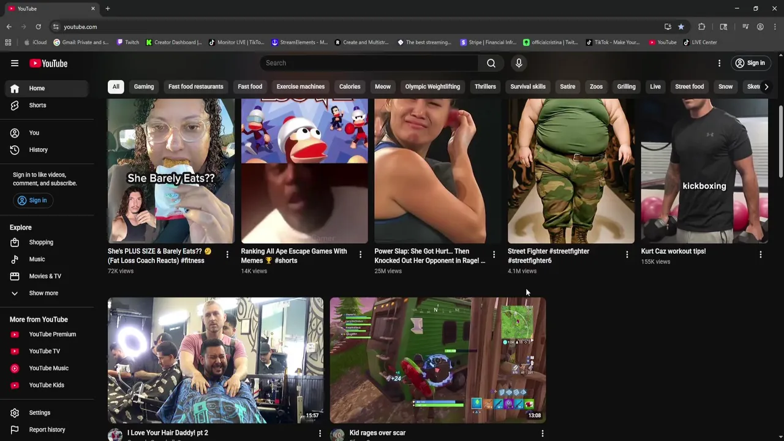Open YouTube TV link
Screen dimensions: 784x441
(x=47, y=351)
